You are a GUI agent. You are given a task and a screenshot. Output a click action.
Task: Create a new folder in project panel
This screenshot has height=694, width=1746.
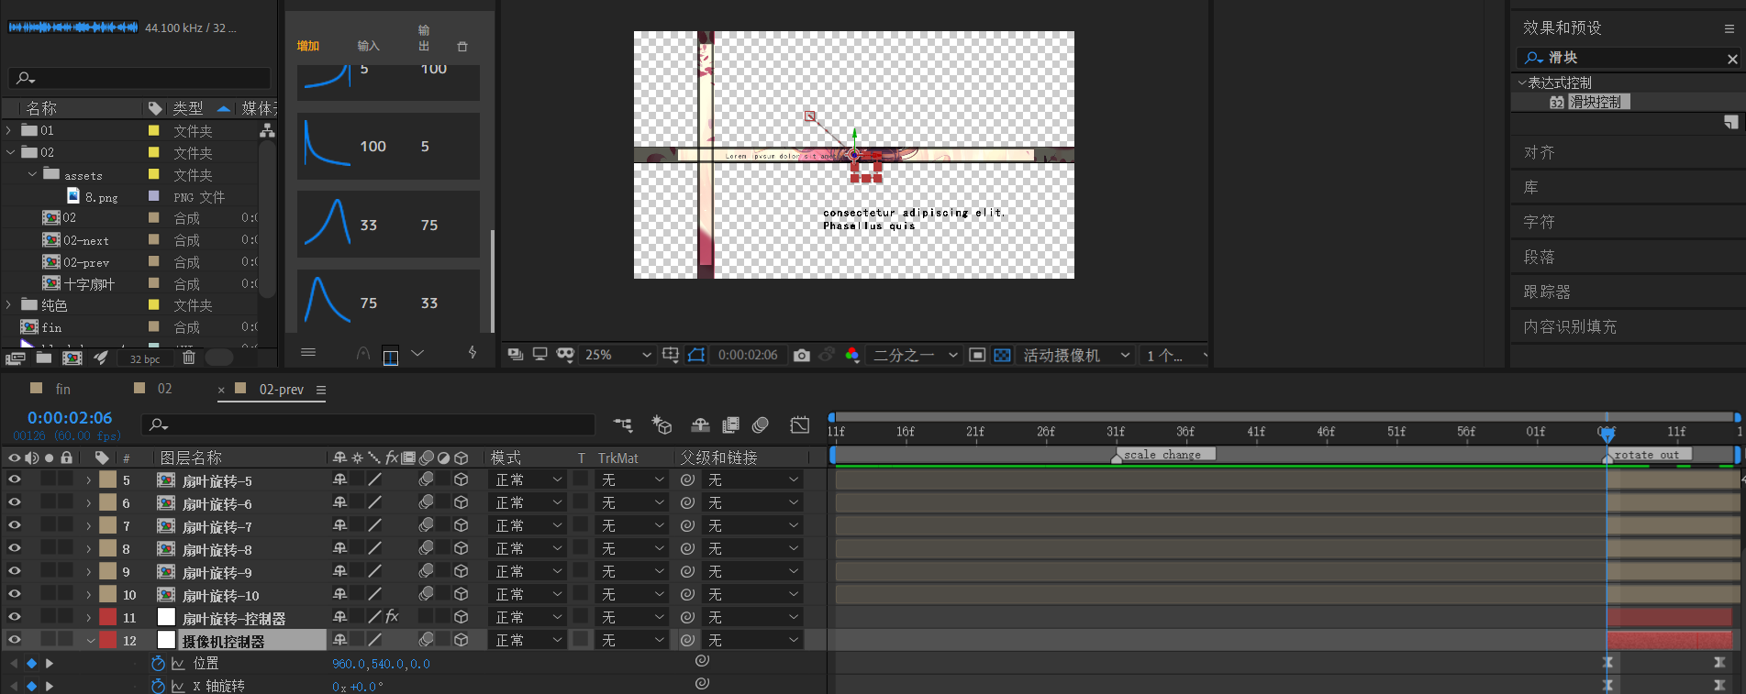pyautogui.click(x=44, y=358)
